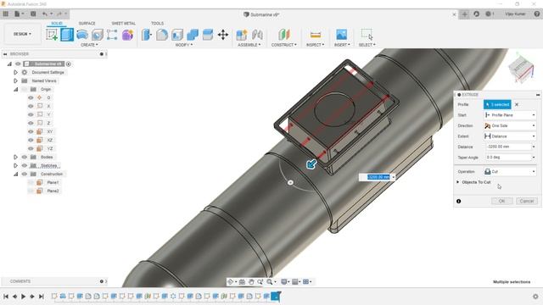This screenshot has width=543, height=305.
Task: Open the Create Form tool
Action: (127, 35)
